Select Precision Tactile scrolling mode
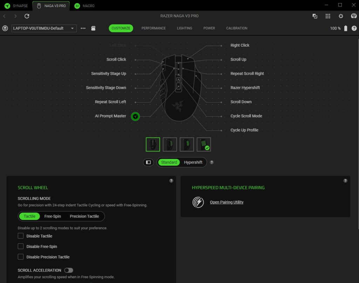The height and width of the screenshot is (283, 359). coord(84,216)
